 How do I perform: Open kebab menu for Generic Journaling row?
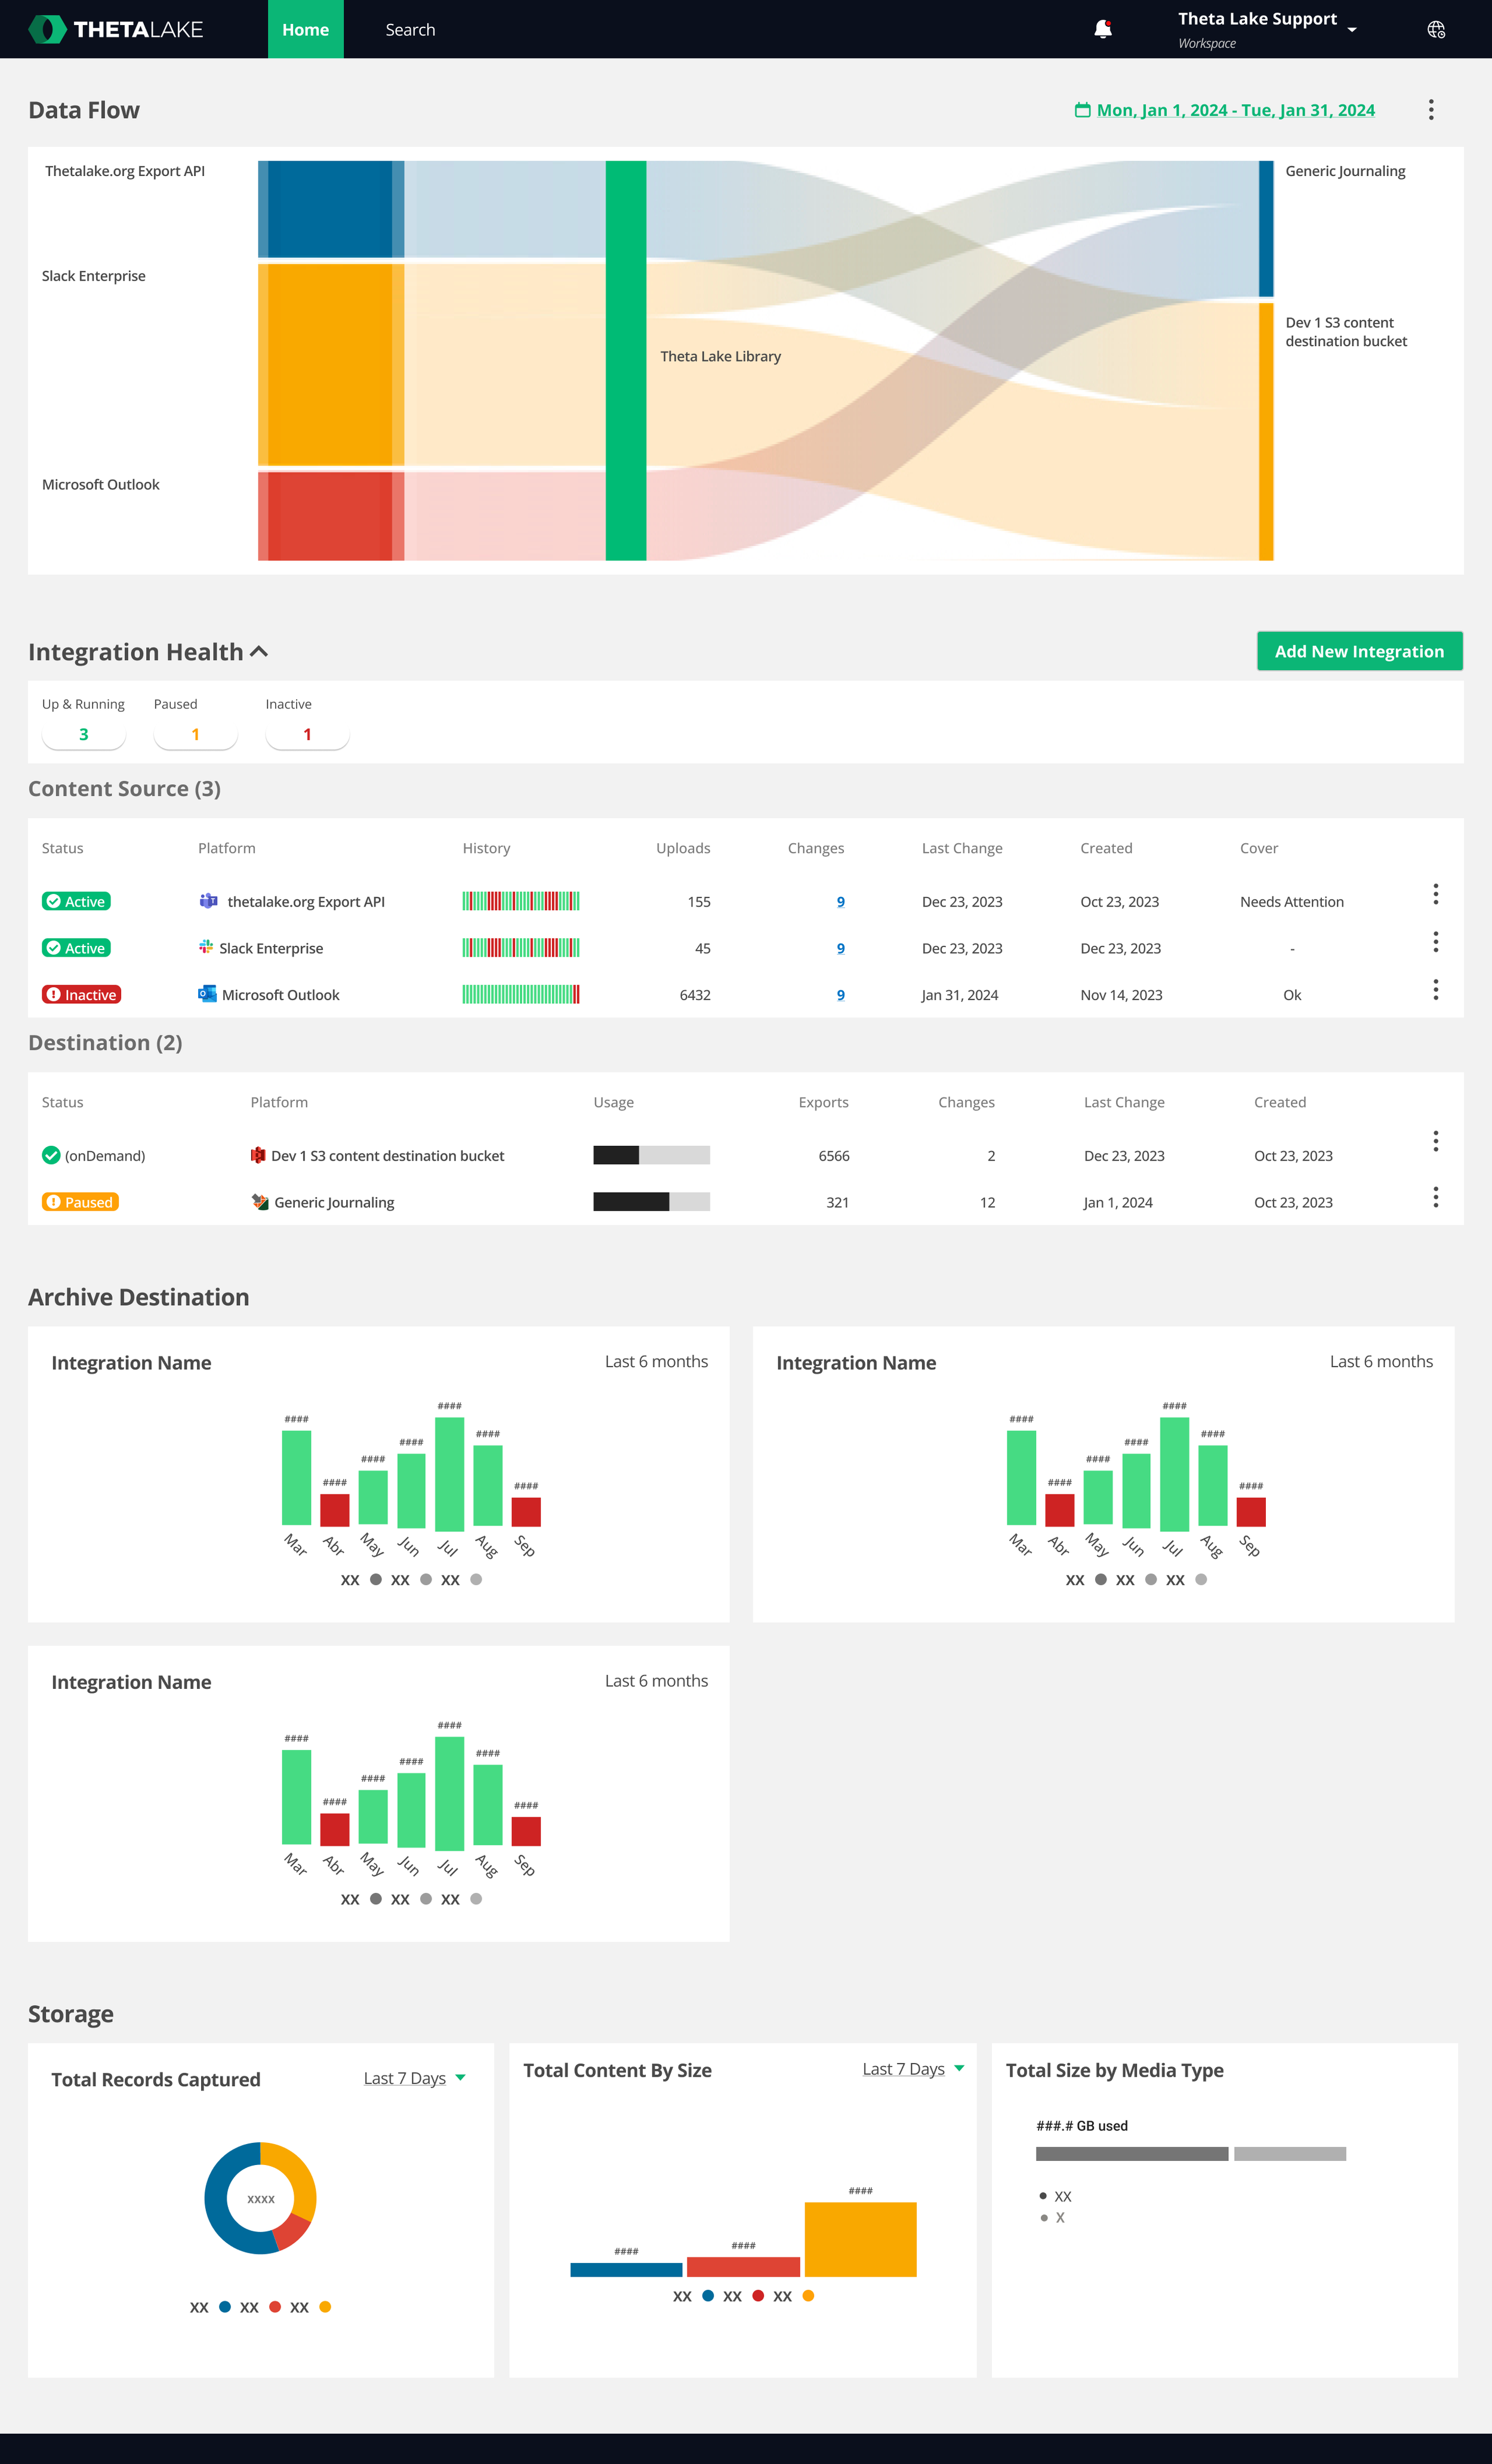(1435, 1197)
